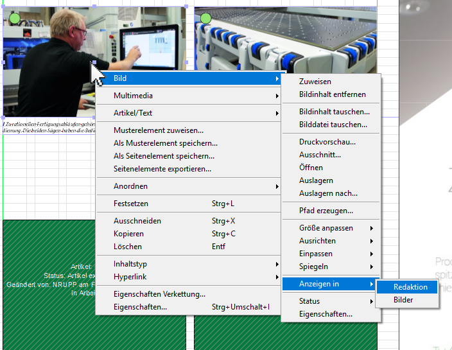Viewport: 452px width, 350px height.
Task: Click Festsetzen menu entry
Action: pyautogui.click(x=131, y=204)
